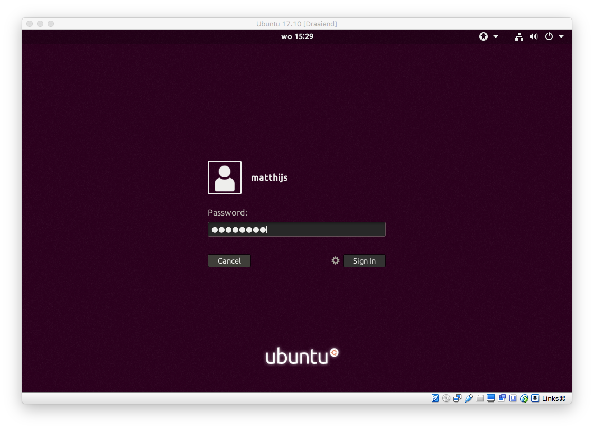Expand the accessibility menu arrow
594x430 pixels.
pos(496,36)
